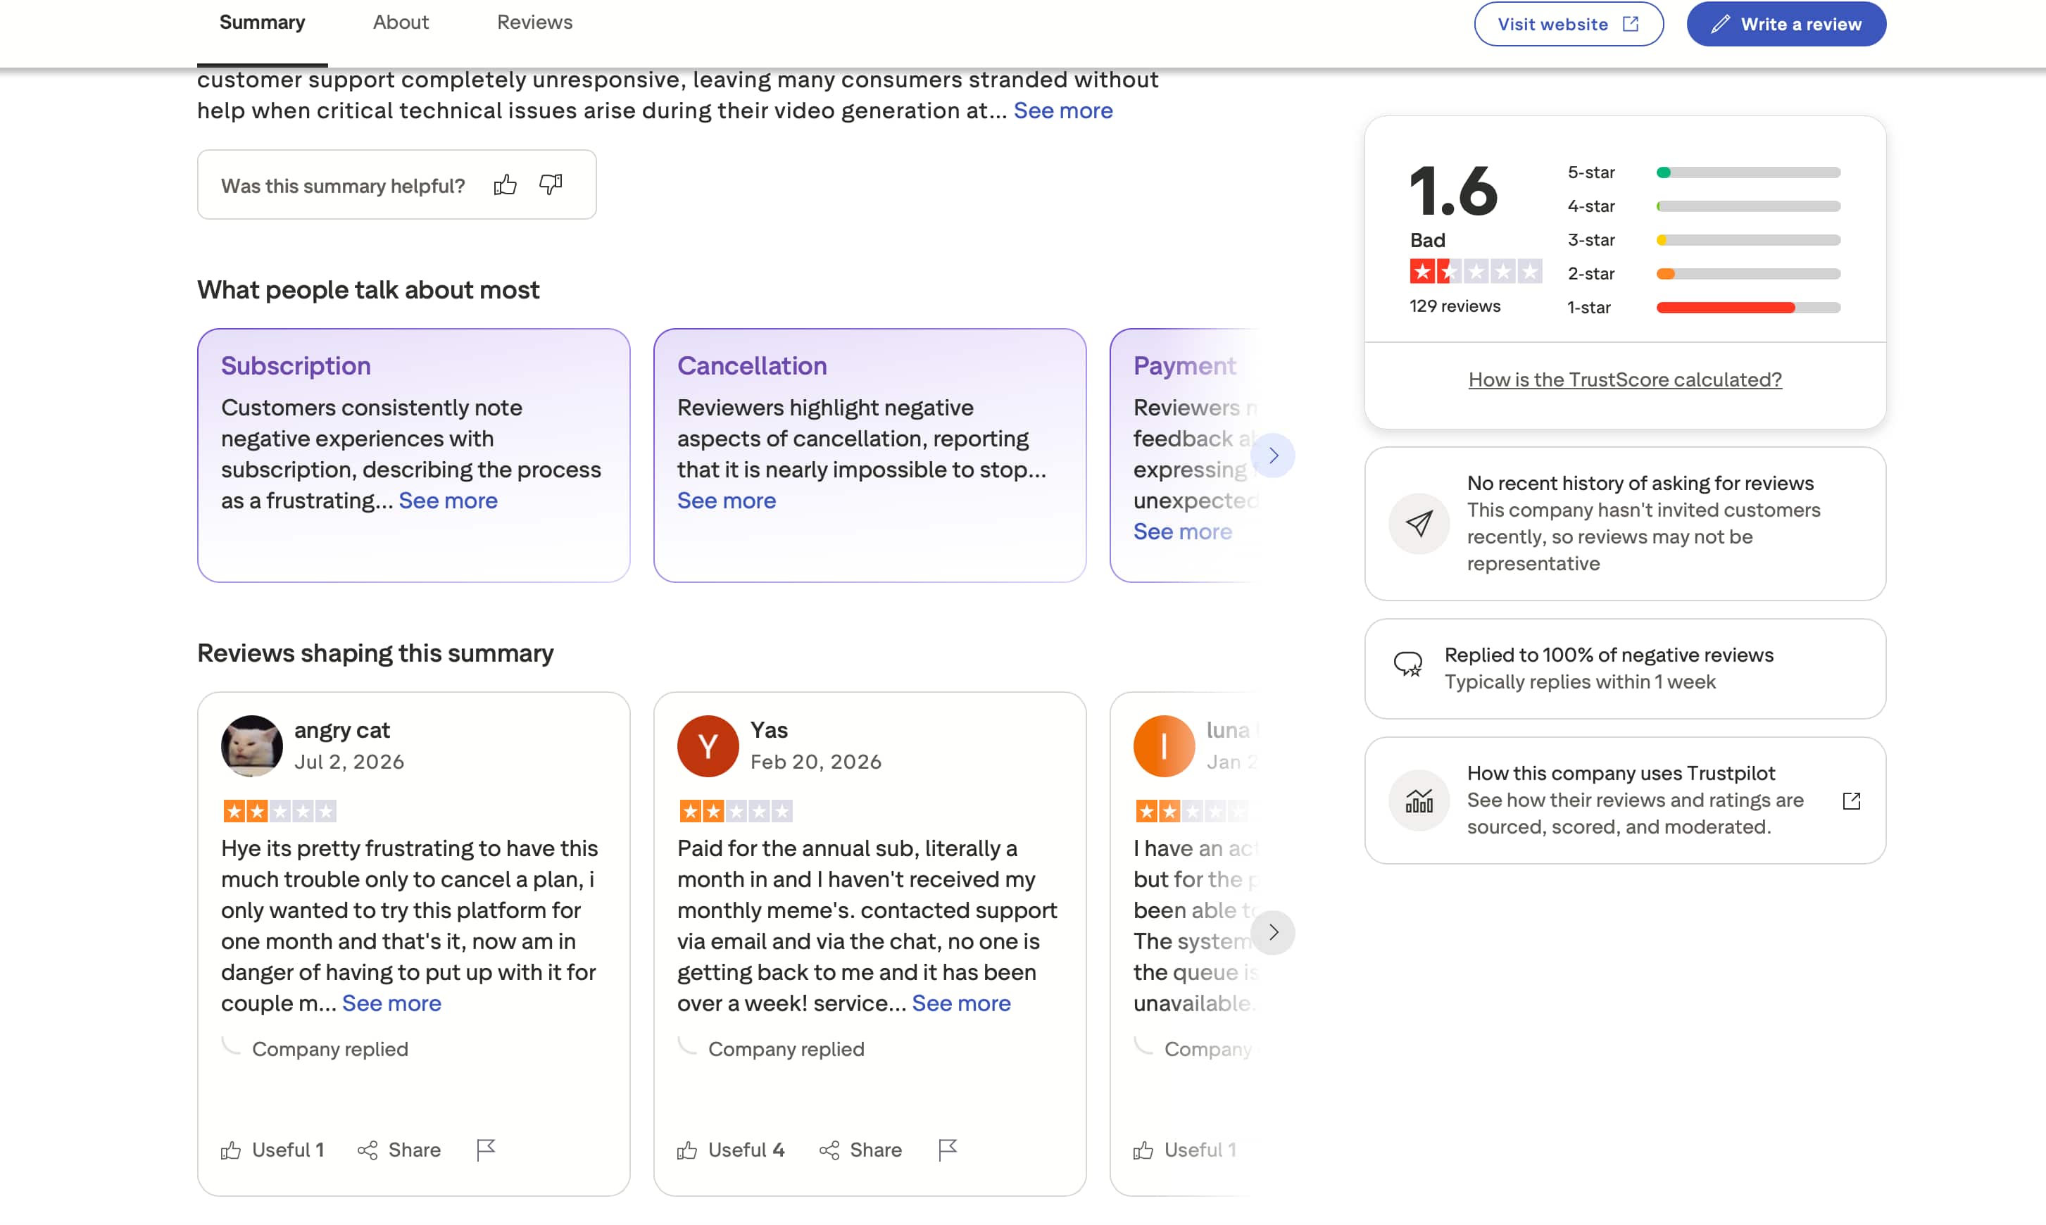Click 'No recent history of asking for reviews'
This screenshot has height=1225, width=2046.
click(1640, 484)
